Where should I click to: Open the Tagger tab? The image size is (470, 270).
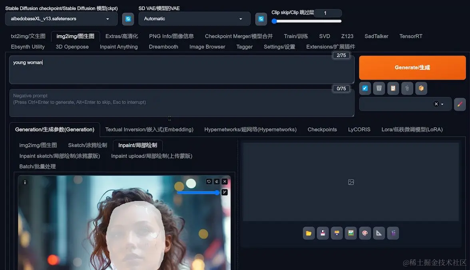pyautogui.click(x=244, y=47)
